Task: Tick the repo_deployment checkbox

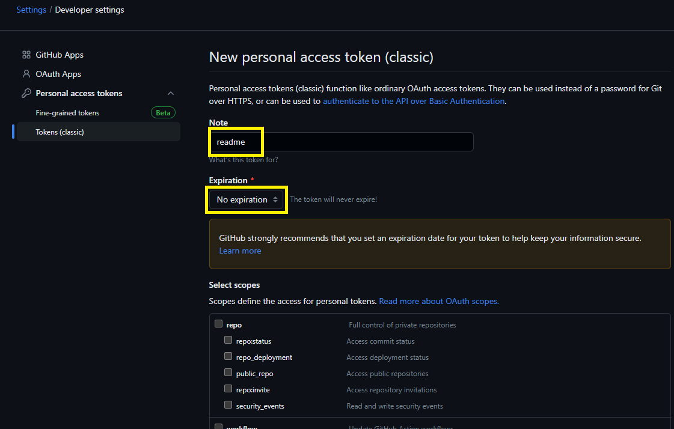Action: 228,356
